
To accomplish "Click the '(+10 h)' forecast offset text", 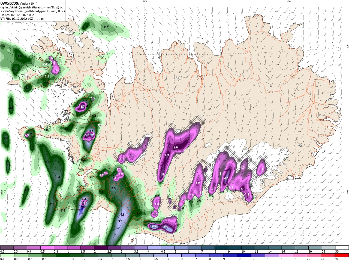I will [39, 19].
